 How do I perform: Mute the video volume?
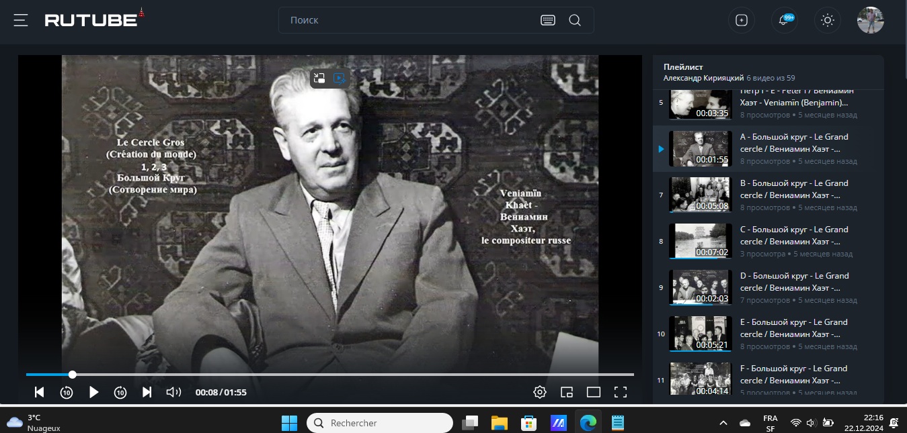[173, 392]
